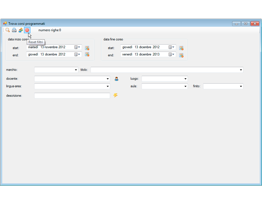Expand the finito dropdown
This screenshot has width=262, height=204.
click(x=241, y=86)
